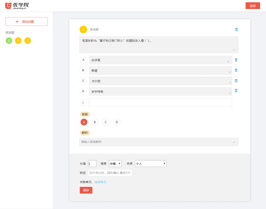This screenshot has height=209, width=266.
Task: Delete question 2 with the top trash icon
Action: click(237, 30)
